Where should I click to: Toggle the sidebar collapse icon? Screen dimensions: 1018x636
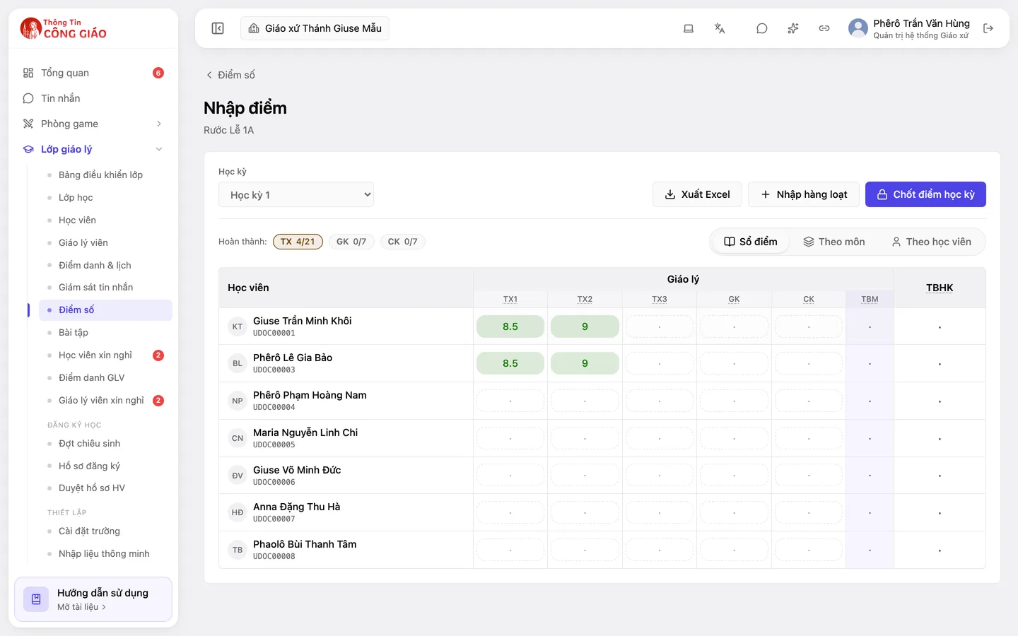pyautogui.click(x=218, y=28)
